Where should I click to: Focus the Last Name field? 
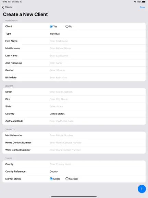[x=74, y=56]
